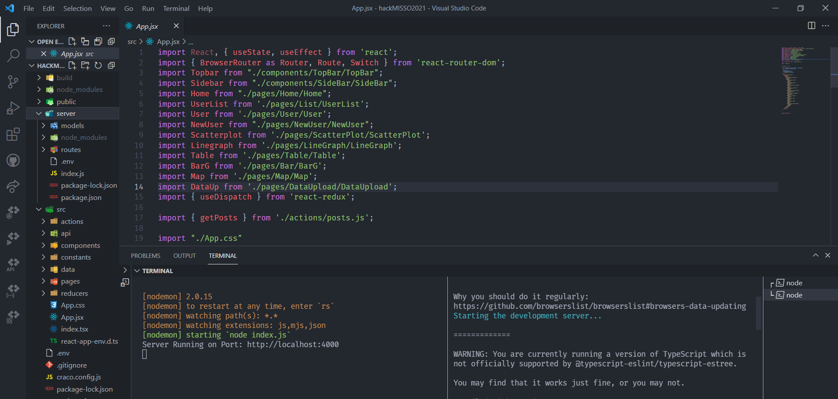Open the activity bar icon with [***] badge
This screenshot has height=399, width=838.
[13, 290]
